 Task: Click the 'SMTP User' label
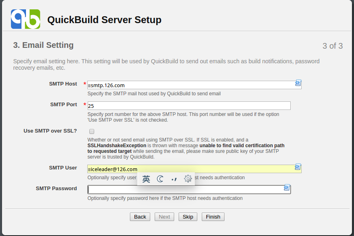coord(63,168)
